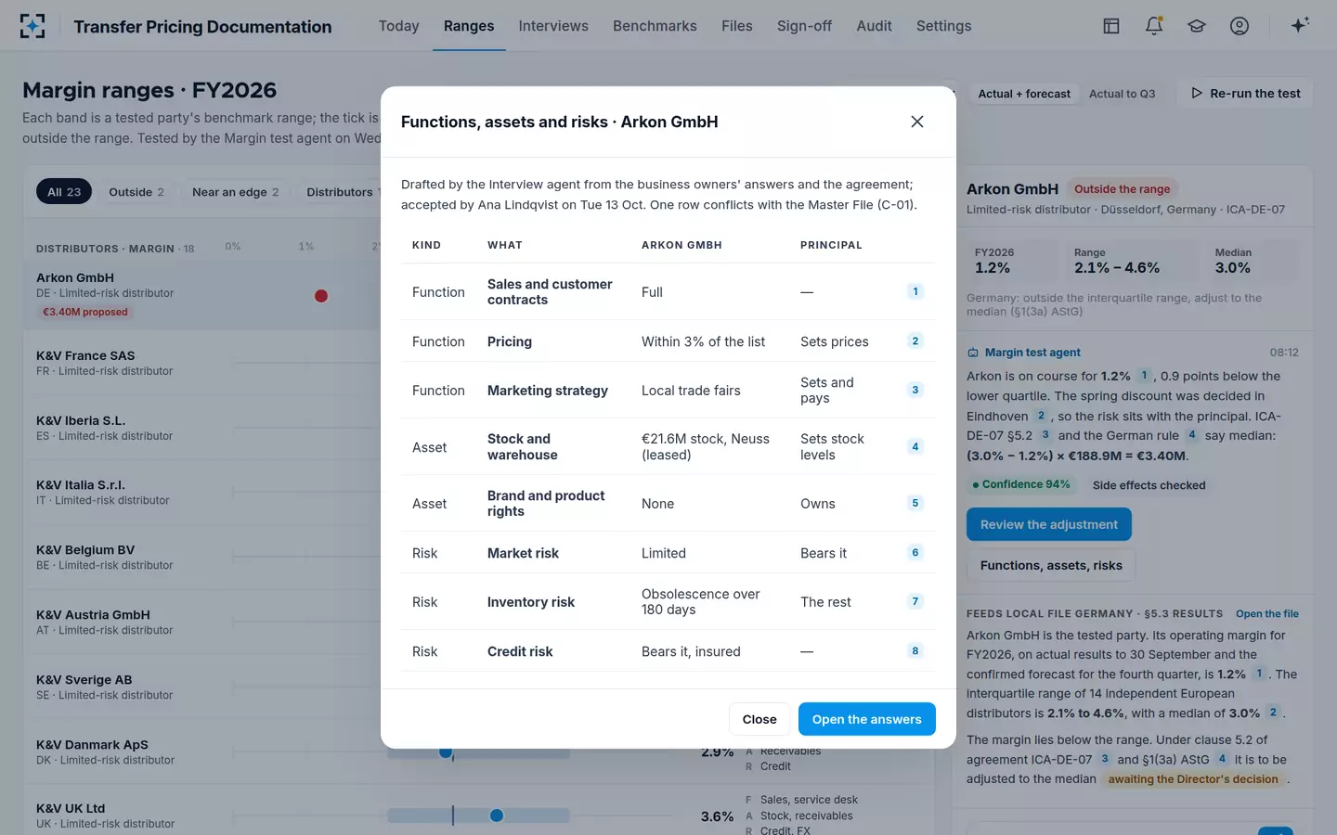
Task: Click the Close button in the dialog footer
Action: [759, 719]
